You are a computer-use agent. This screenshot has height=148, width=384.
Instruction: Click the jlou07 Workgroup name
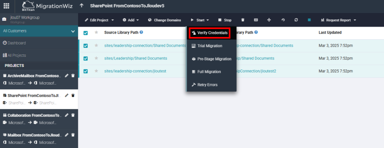coord(25,18)
